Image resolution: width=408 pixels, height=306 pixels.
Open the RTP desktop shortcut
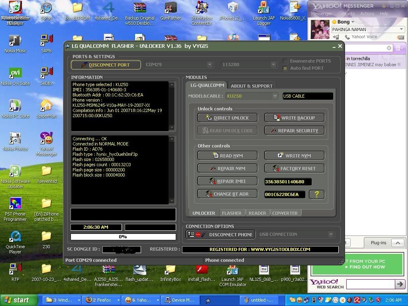tap(16, 273)
